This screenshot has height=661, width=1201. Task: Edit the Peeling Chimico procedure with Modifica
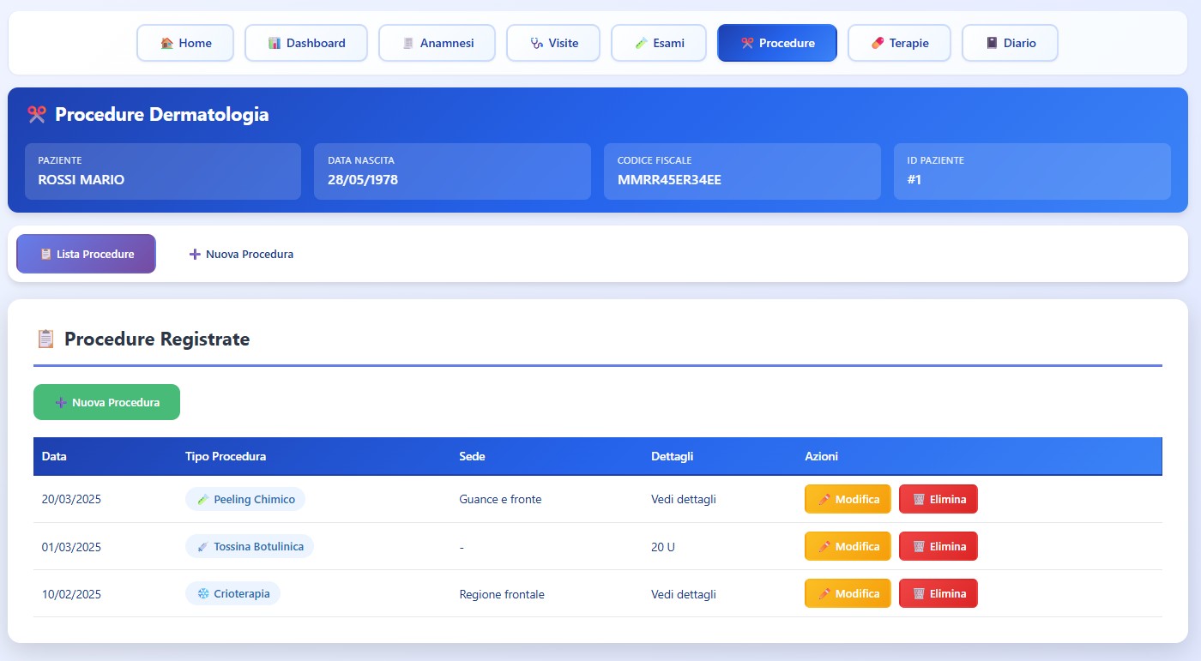pyautogui.click(x=848, y=499)
